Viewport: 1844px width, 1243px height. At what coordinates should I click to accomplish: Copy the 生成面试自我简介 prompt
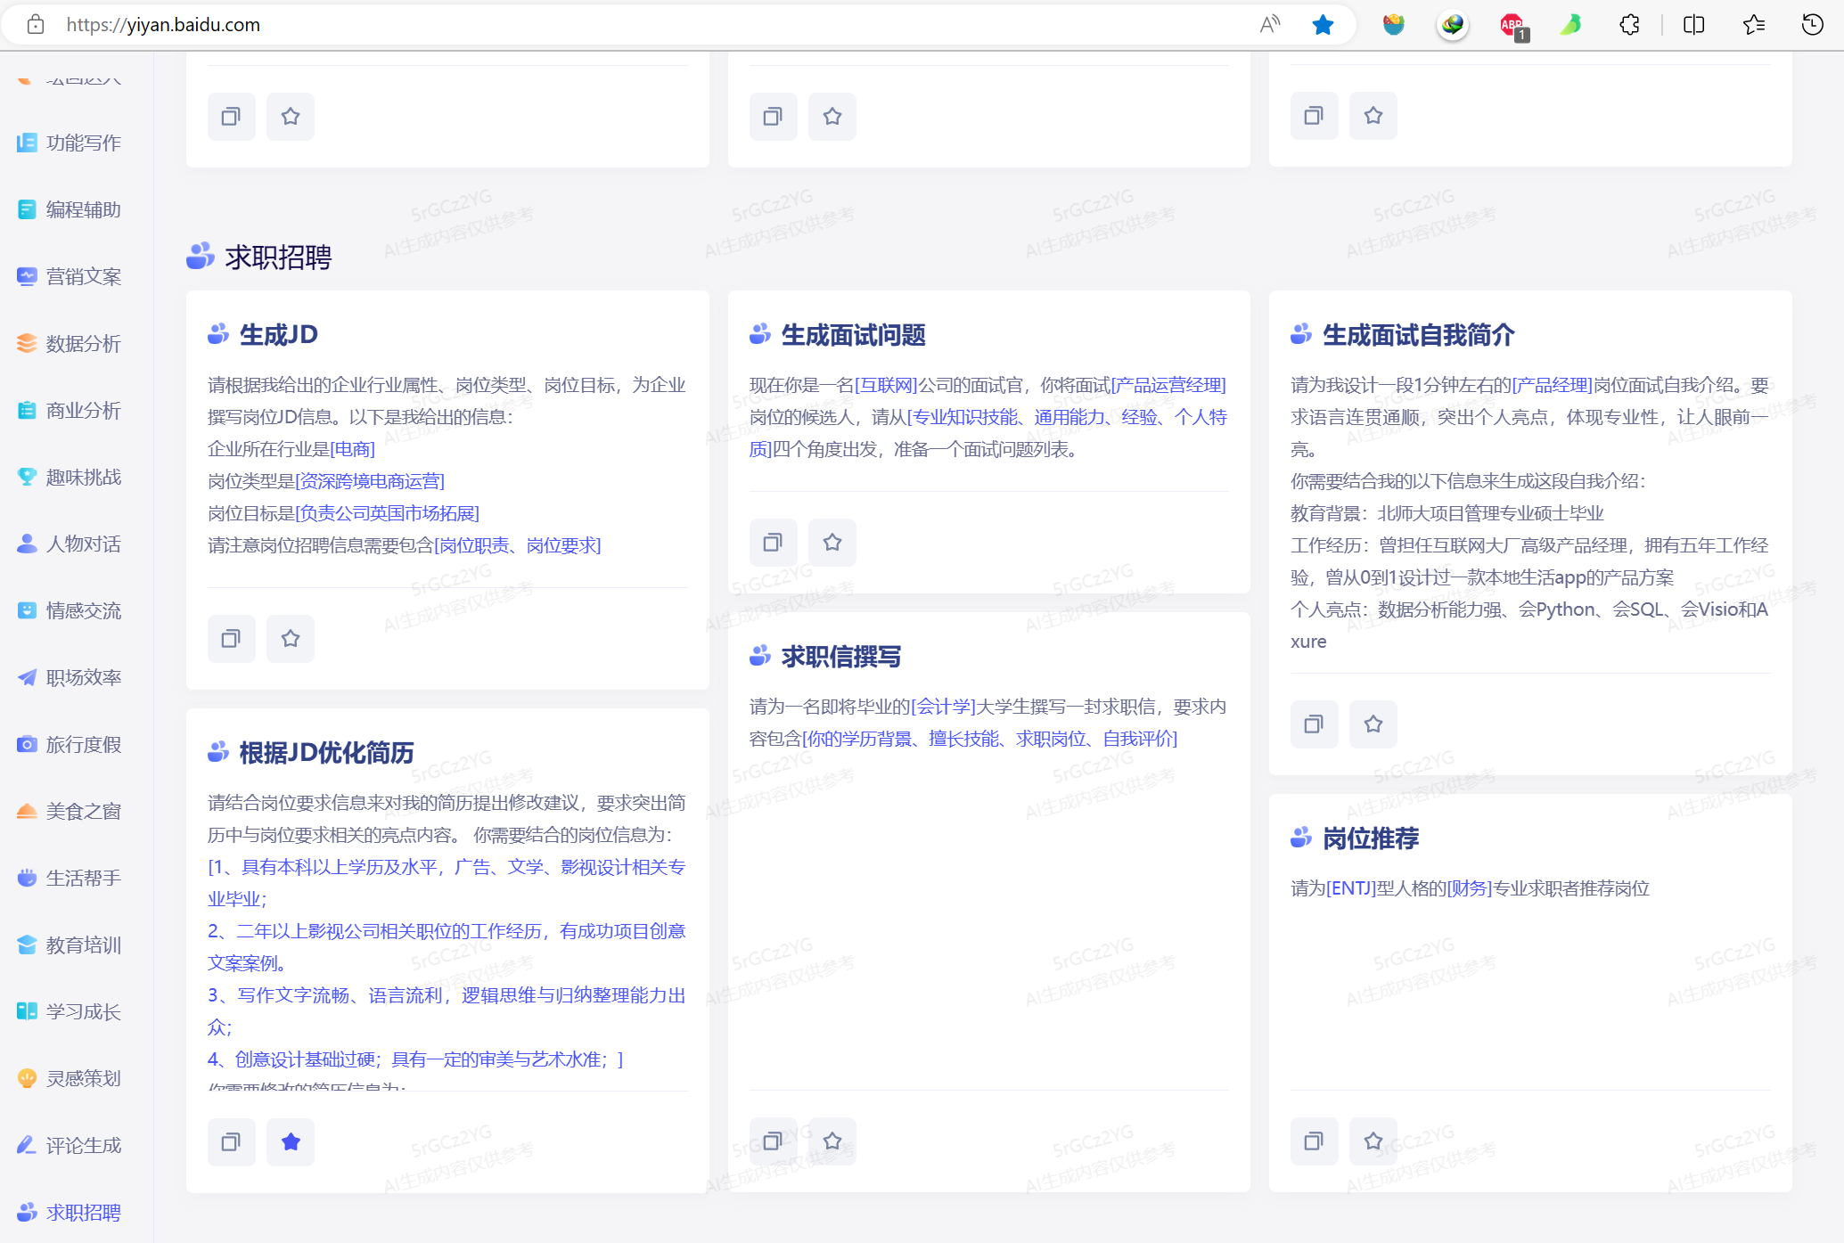click(1314, 724)
